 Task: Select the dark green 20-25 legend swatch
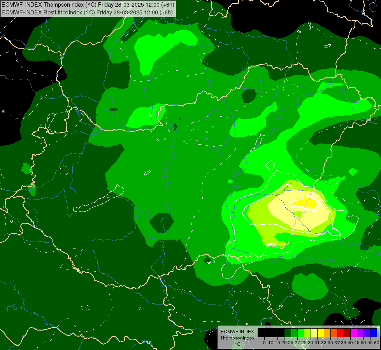(x=288, y=332)
